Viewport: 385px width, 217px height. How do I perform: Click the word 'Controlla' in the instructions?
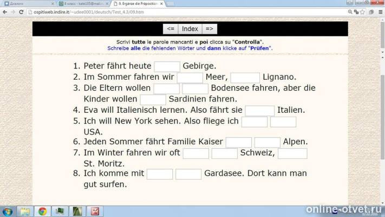click(247, 42)
